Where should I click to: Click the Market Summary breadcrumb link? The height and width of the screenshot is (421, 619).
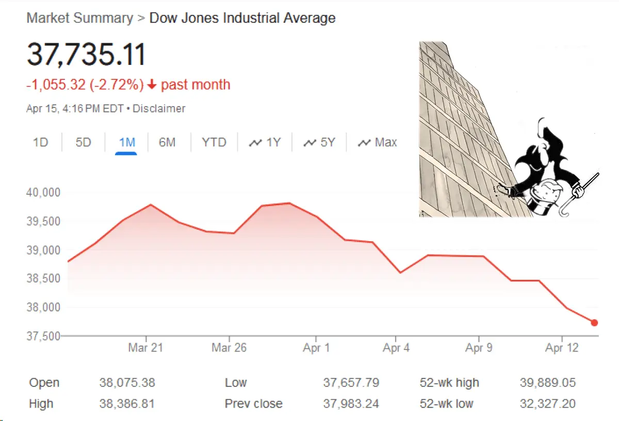click(79, 18)
